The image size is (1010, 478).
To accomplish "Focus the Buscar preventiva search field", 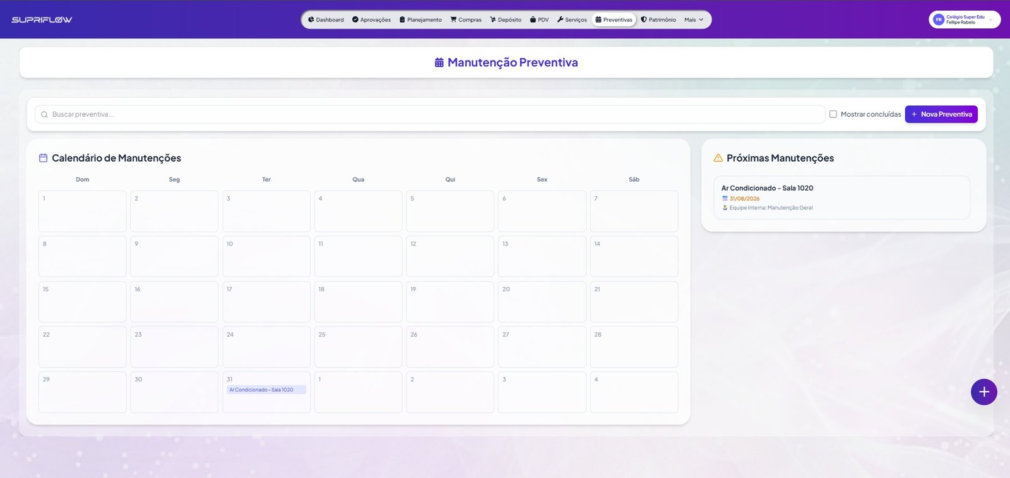I will tap(430, 114).
